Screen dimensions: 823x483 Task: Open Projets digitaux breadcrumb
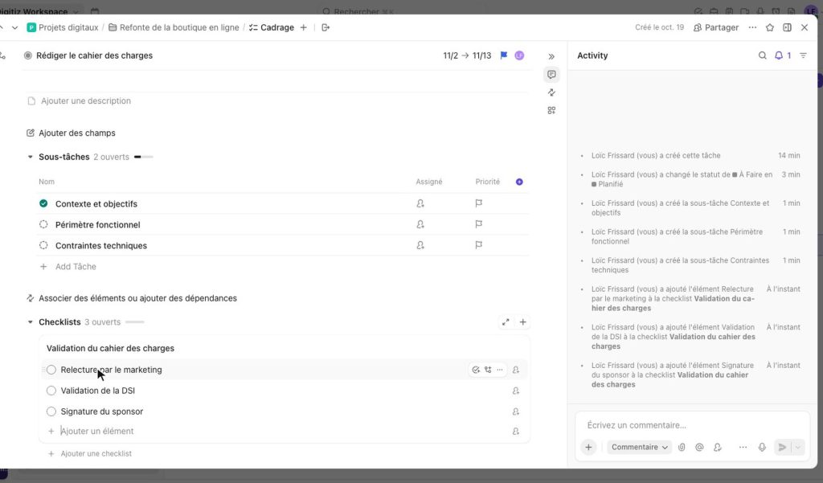click(63, 27)
